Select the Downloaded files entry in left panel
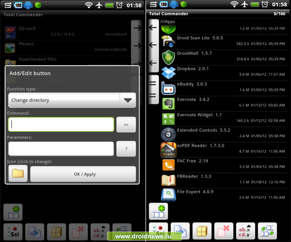 click(66, 61)
